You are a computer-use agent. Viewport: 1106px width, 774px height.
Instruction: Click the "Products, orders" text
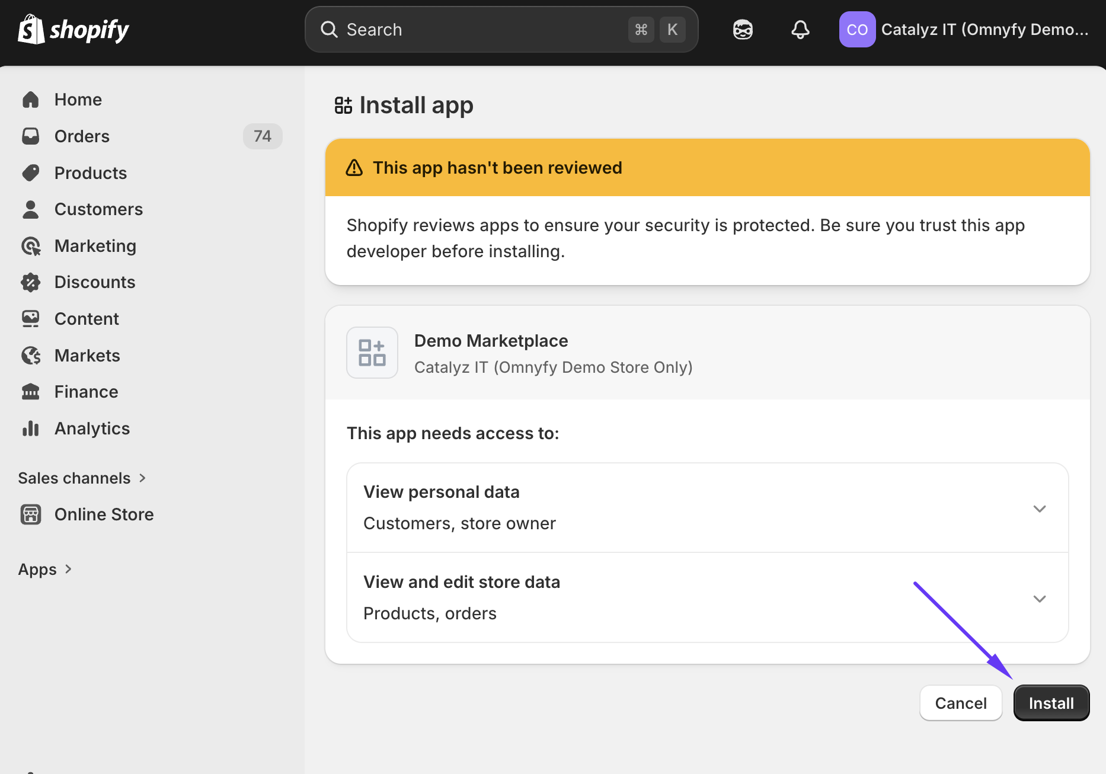click(x=430, y=613)
